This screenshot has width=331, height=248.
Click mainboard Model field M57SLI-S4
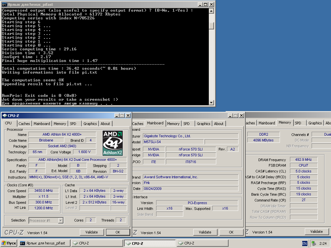(173, 142)
